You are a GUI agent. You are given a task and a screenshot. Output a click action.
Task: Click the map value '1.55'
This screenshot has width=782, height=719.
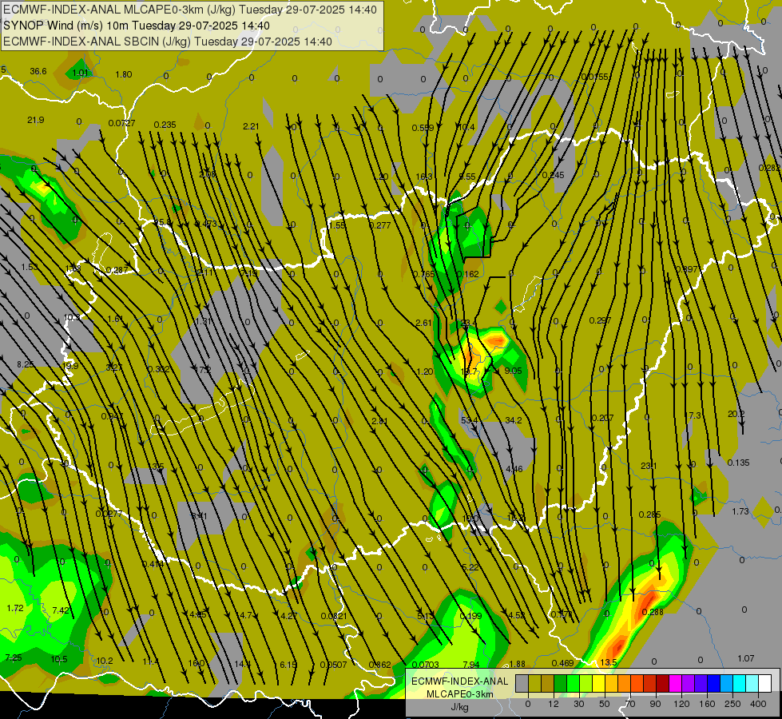click(338, 225)
